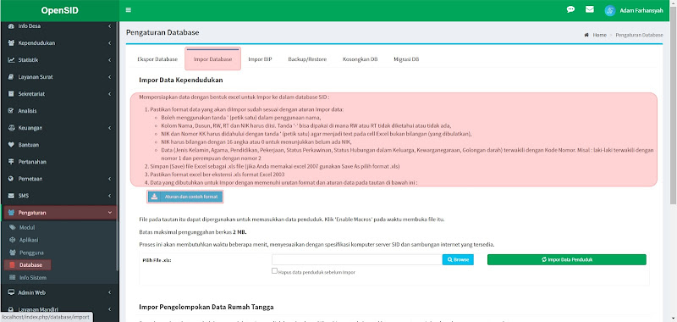Switch to Ekspor Database tab
The image size is (677, 322).
pyautogui.click(x=157, y=59)
